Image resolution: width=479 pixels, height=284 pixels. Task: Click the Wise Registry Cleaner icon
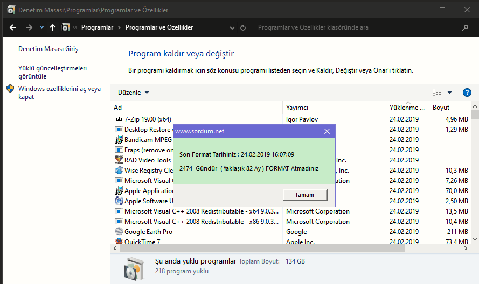pyautogui.click(x=119, y=170)
